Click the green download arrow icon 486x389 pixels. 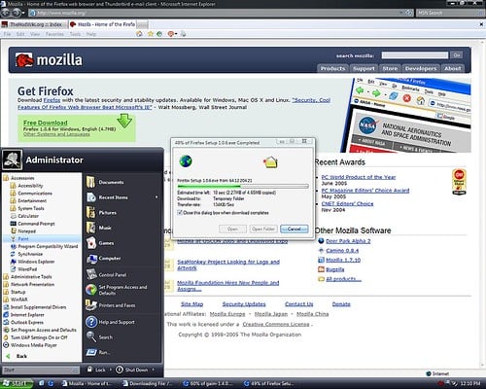(x=124, y=121)
